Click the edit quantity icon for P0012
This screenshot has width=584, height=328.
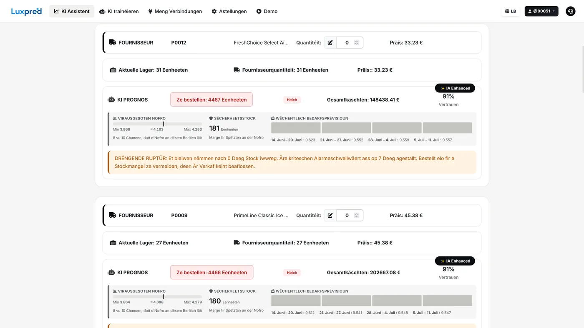[330, 42]
